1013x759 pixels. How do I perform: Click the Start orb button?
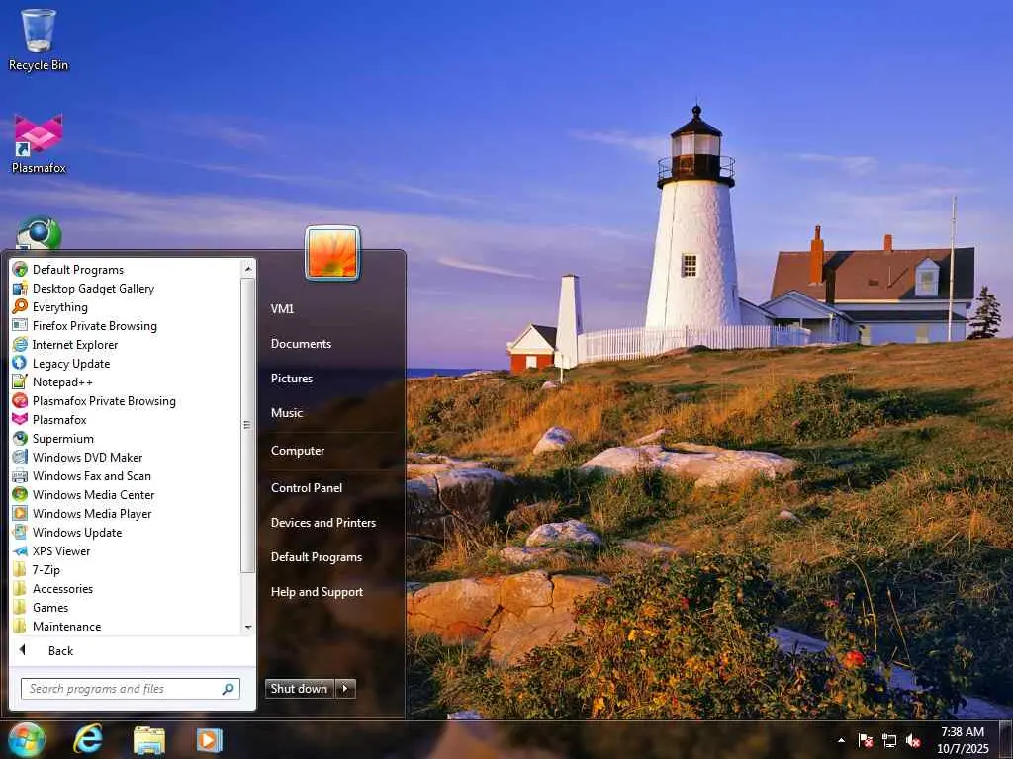pyautogui.click(x=27, y=739)
